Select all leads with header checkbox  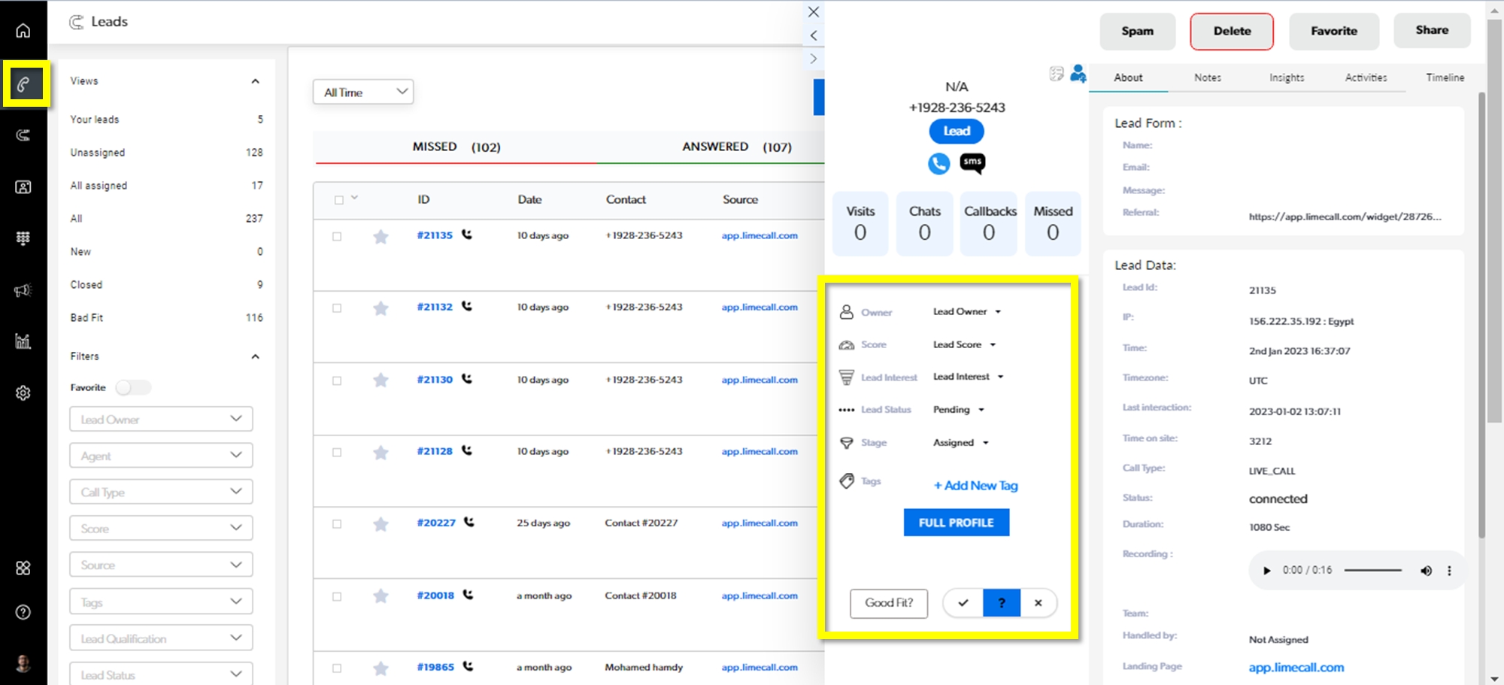pyautogui.click(x=339, y=200)
